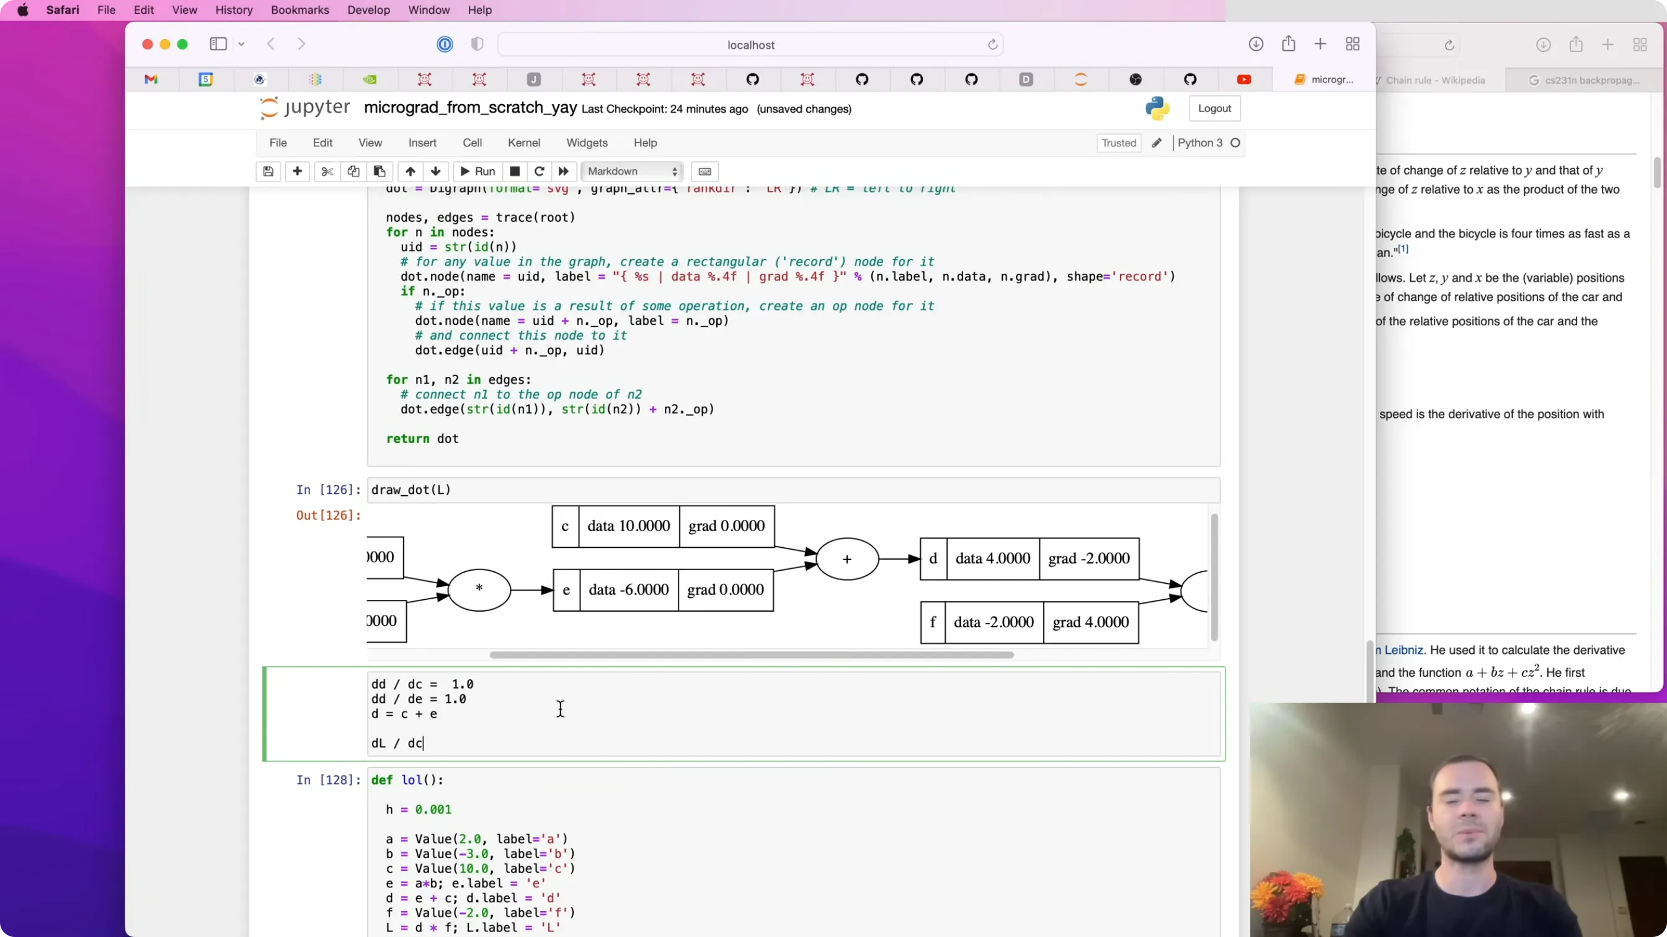Expand the sidebar options chevron
Screen dimensions: 1667x937
(241, 44)
